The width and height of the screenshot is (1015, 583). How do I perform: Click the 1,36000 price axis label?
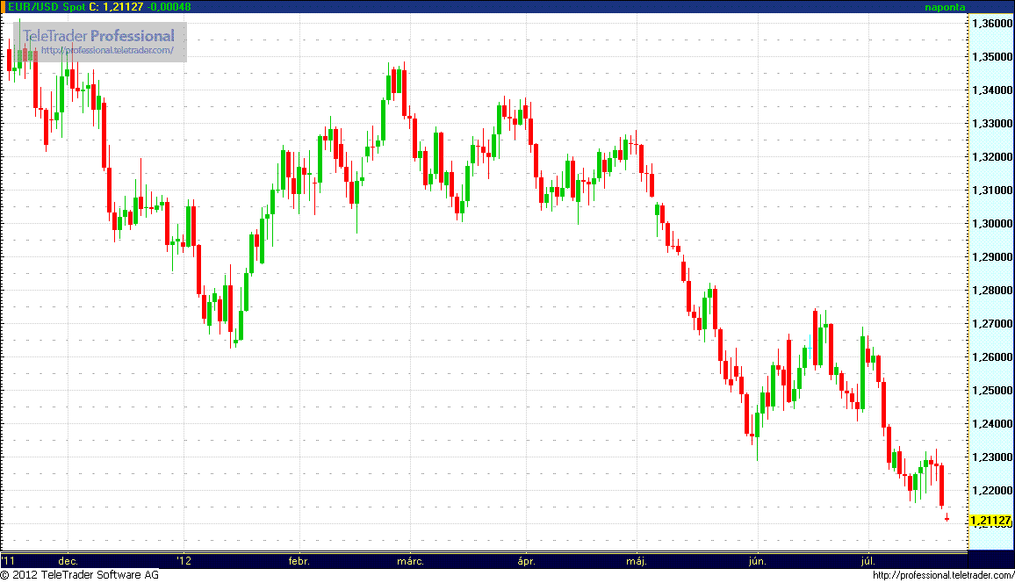992,24
